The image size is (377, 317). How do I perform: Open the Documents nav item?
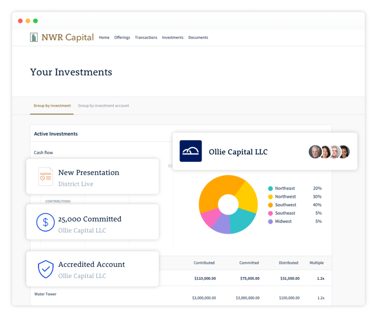[x=198, y=37]
